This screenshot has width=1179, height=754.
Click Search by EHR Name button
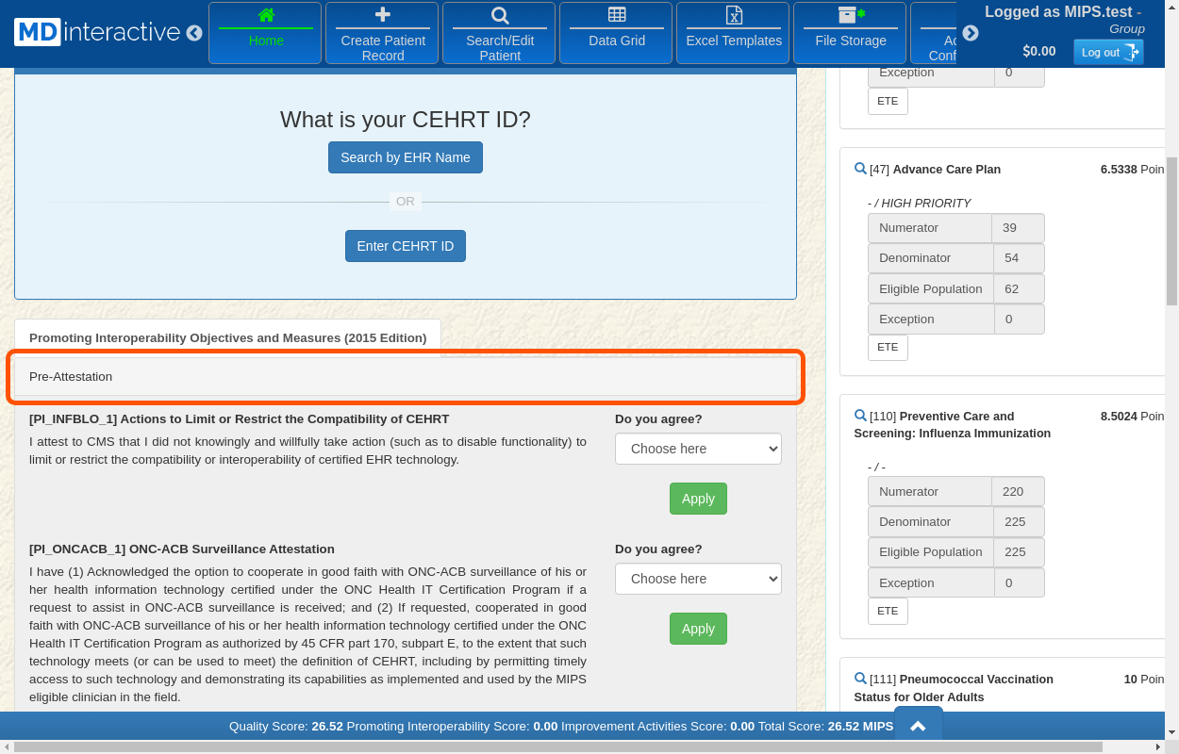(x=406, y=157)
